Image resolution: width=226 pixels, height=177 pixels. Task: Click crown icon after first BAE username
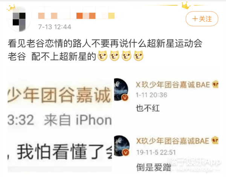coord(215,85)
